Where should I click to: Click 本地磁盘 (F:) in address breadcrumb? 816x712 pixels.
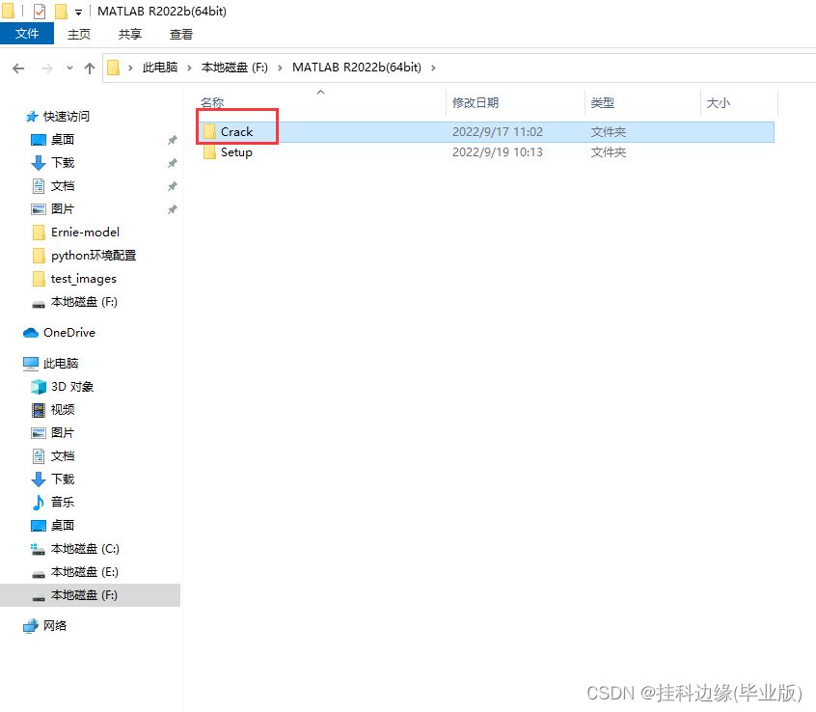(235, 68)
